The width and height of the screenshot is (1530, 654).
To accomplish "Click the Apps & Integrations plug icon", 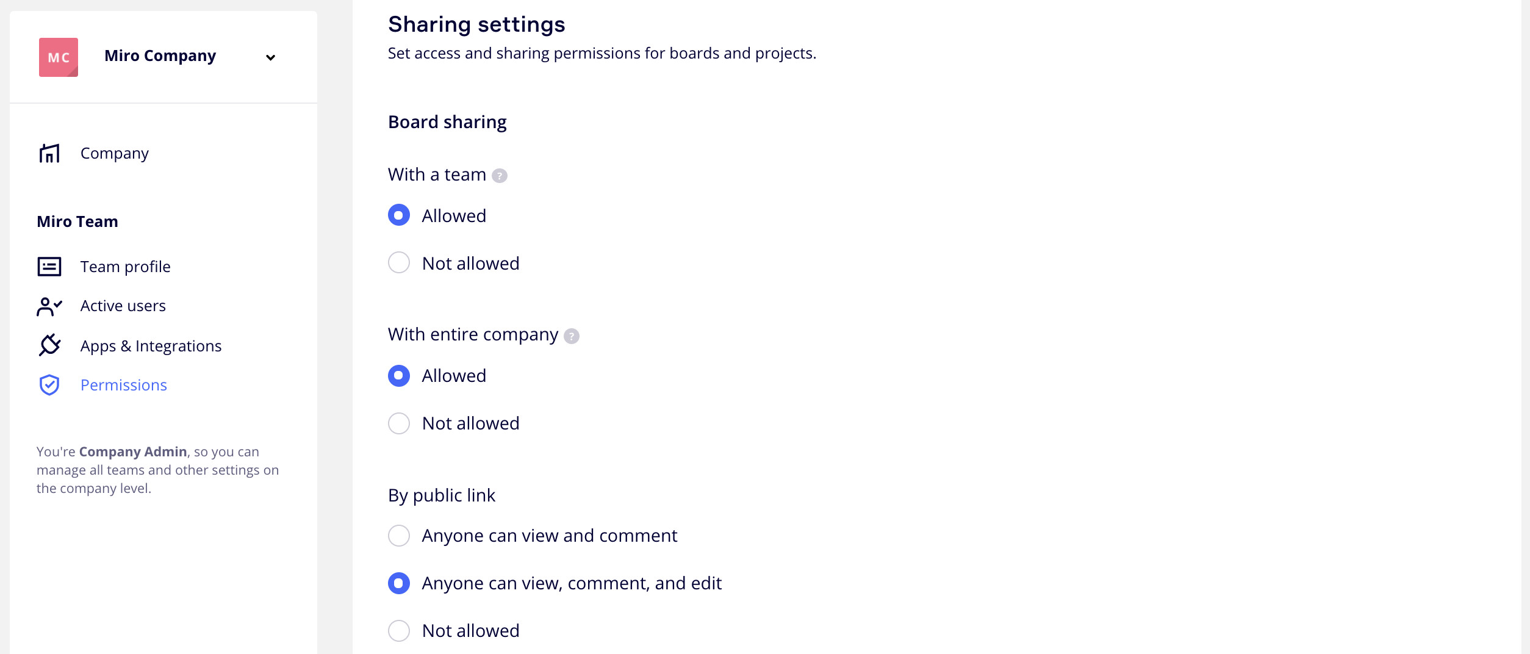I will point(49,345).
